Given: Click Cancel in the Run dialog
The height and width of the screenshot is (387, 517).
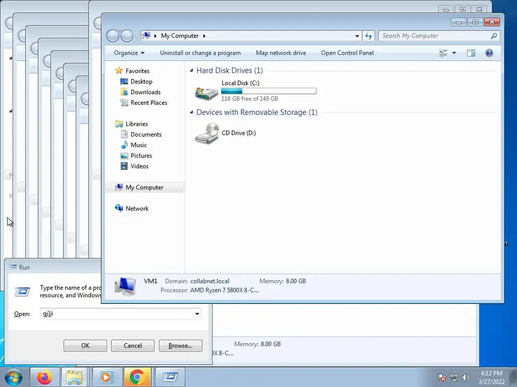Looking at the screenshot, I should 133,346.
